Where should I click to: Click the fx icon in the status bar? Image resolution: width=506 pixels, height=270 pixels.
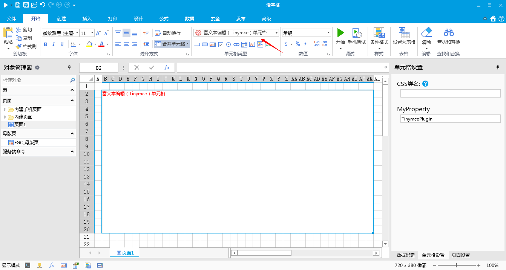52,265
